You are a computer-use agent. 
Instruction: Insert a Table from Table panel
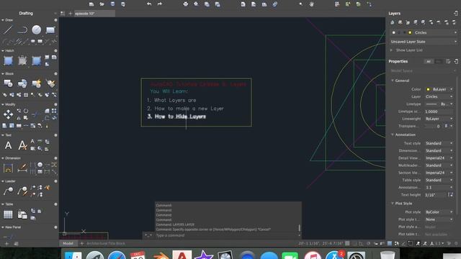8,214
